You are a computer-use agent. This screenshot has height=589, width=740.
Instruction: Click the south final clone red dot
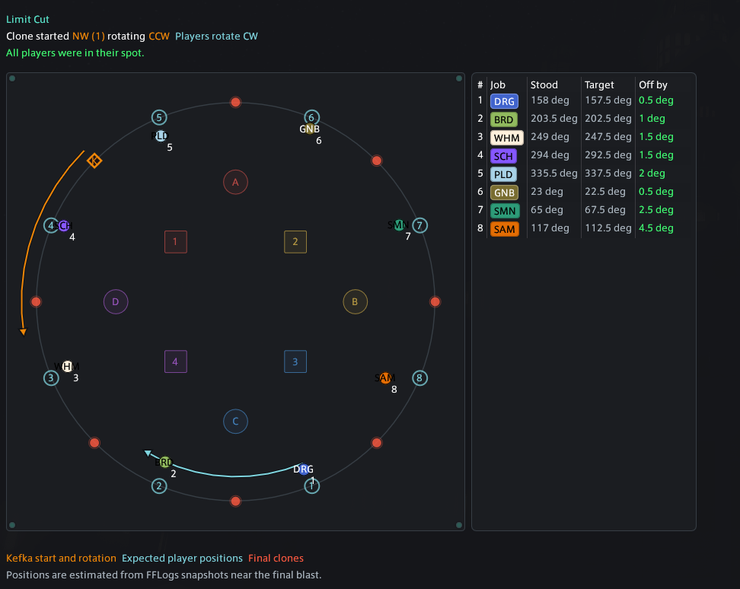click(235, 501)
